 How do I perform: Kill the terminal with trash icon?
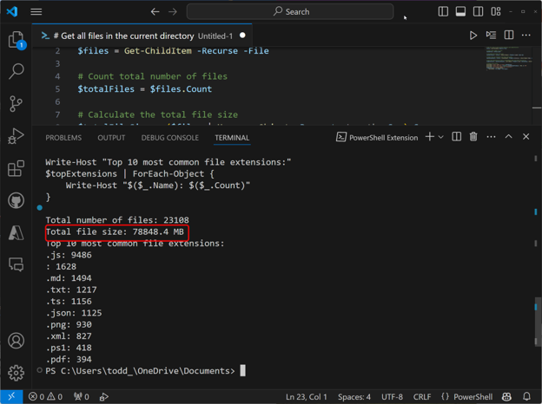click(x=473, y=137)
